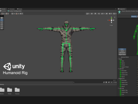Image resolution: width=138 pixels, height=104 pixels.
Task: Click the Mapping tab in Inspector
Action: coord(134,16)
